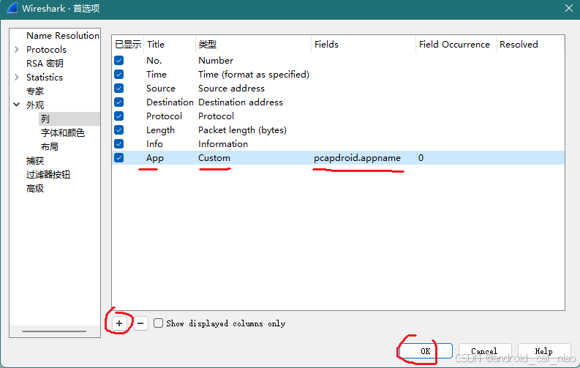Close the Wireshark preferences dialog

(x=569, y=8)
